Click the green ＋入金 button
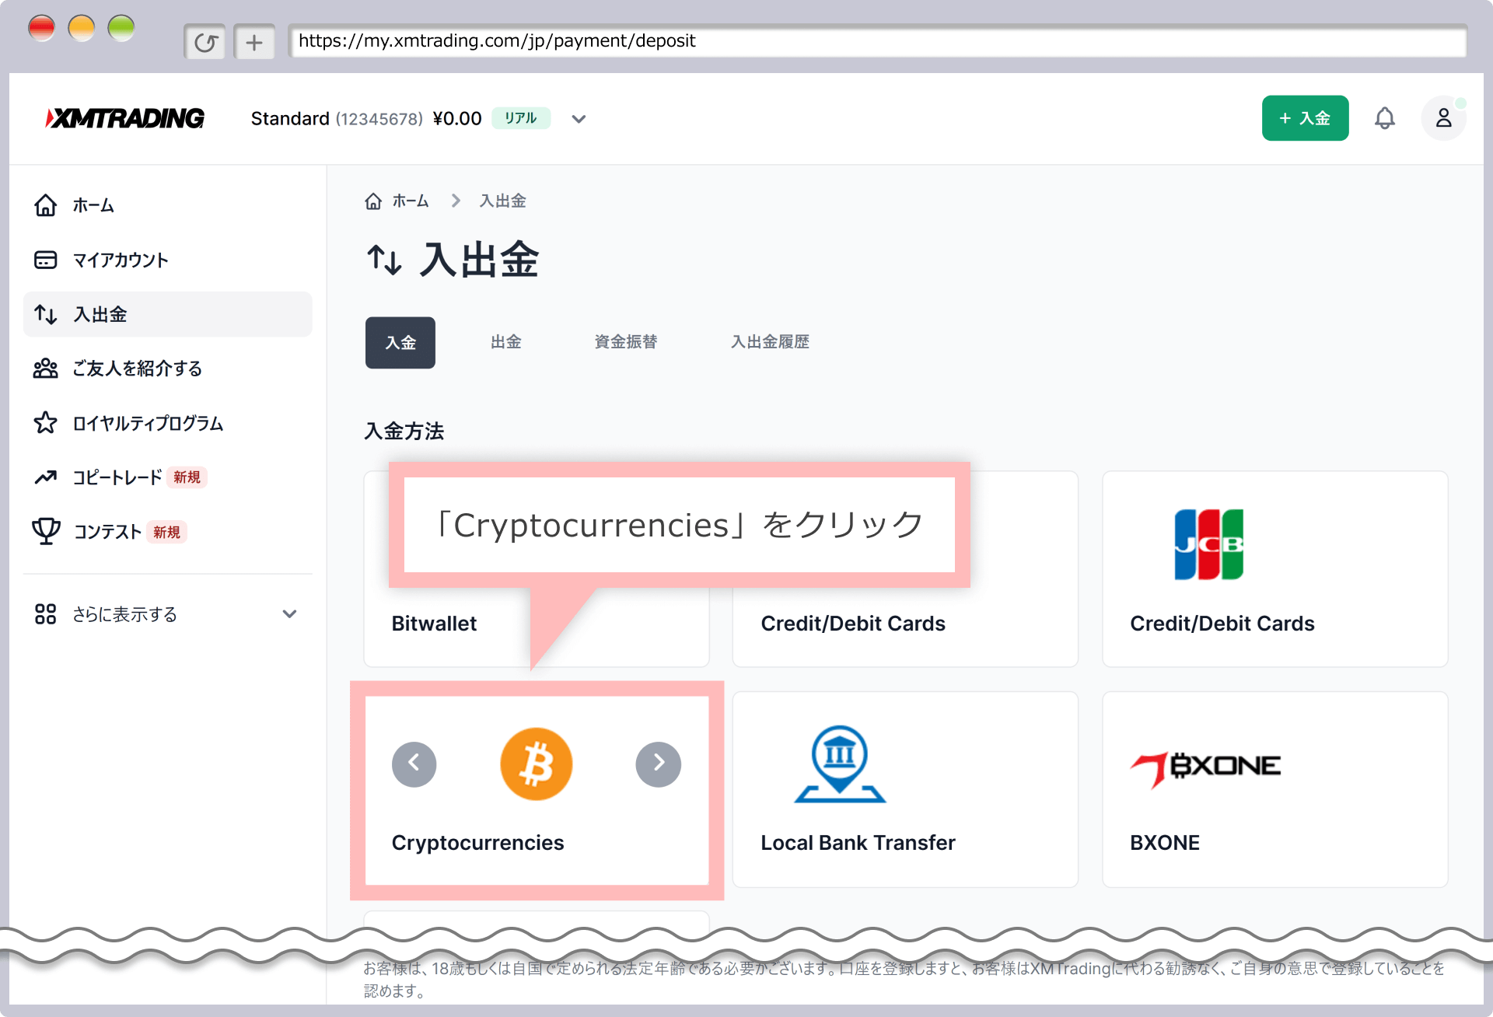Viewport: 1493px width, 1017px height. 1305,118
